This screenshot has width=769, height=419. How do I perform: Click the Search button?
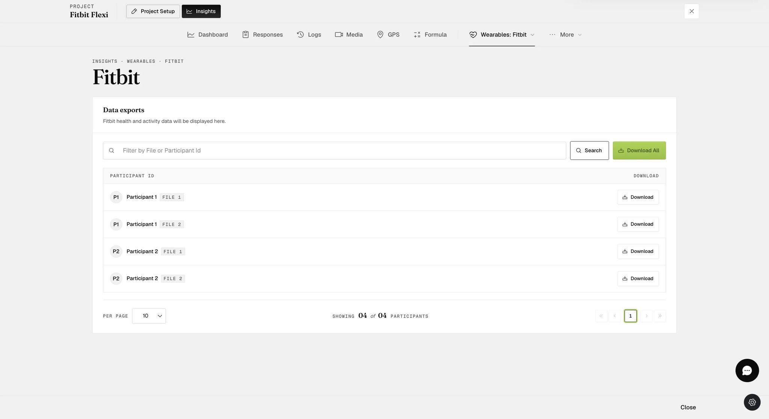coord(589,151)
